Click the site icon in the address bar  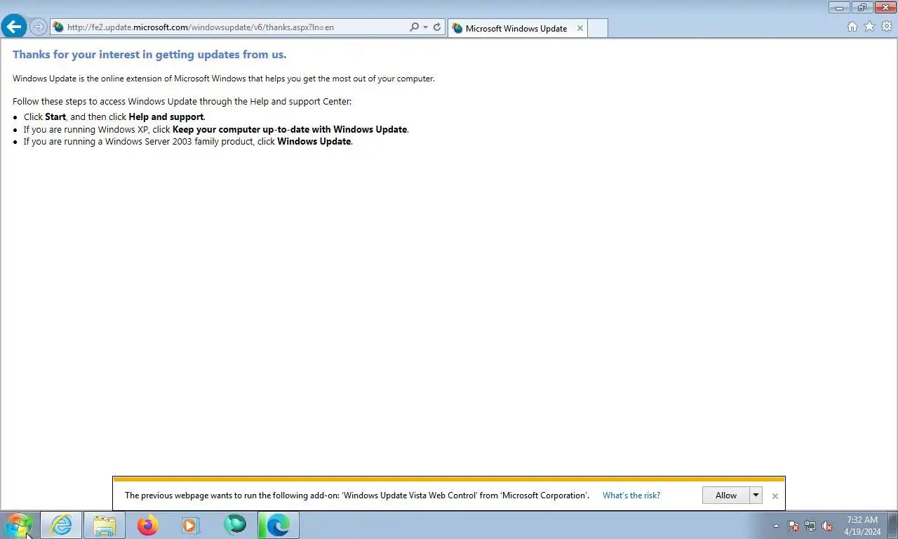point(58,27)
